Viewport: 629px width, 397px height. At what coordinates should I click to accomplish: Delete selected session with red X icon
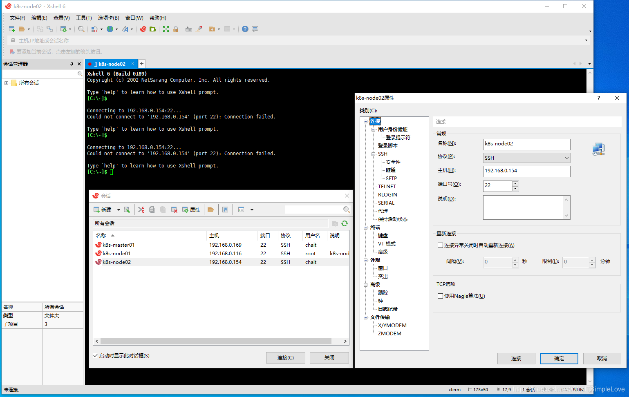(174, 210)
